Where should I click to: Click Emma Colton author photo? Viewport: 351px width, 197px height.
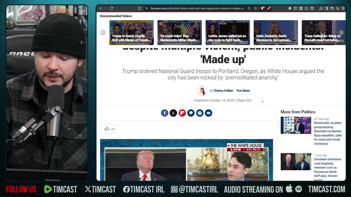tap(202, 91)
